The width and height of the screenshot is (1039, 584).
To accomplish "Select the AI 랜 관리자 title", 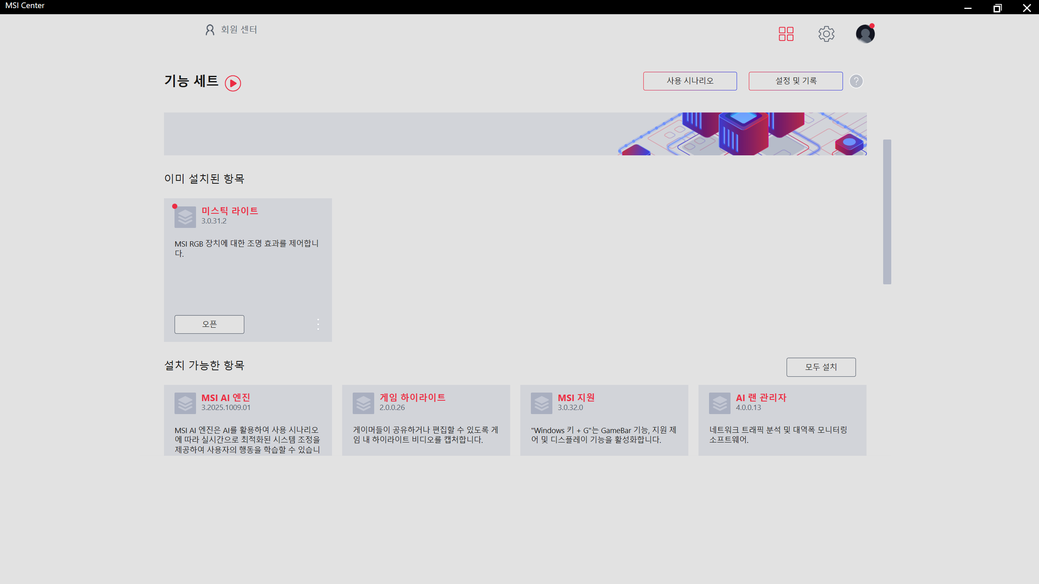I will click(761, 397).
